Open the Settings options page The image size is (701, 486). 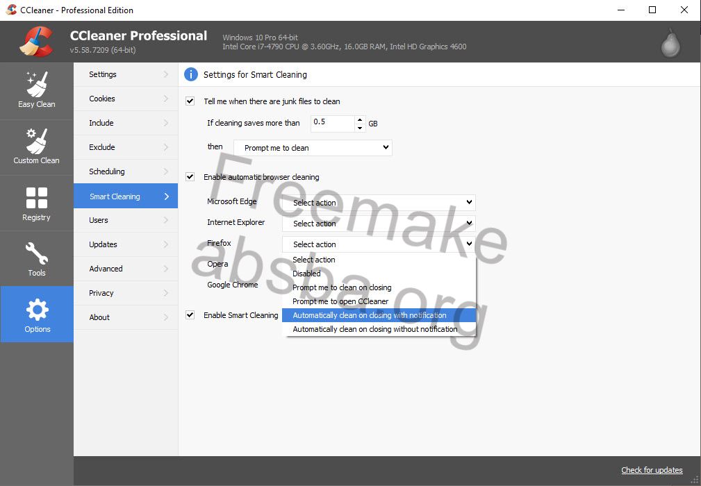coord(126,74)
